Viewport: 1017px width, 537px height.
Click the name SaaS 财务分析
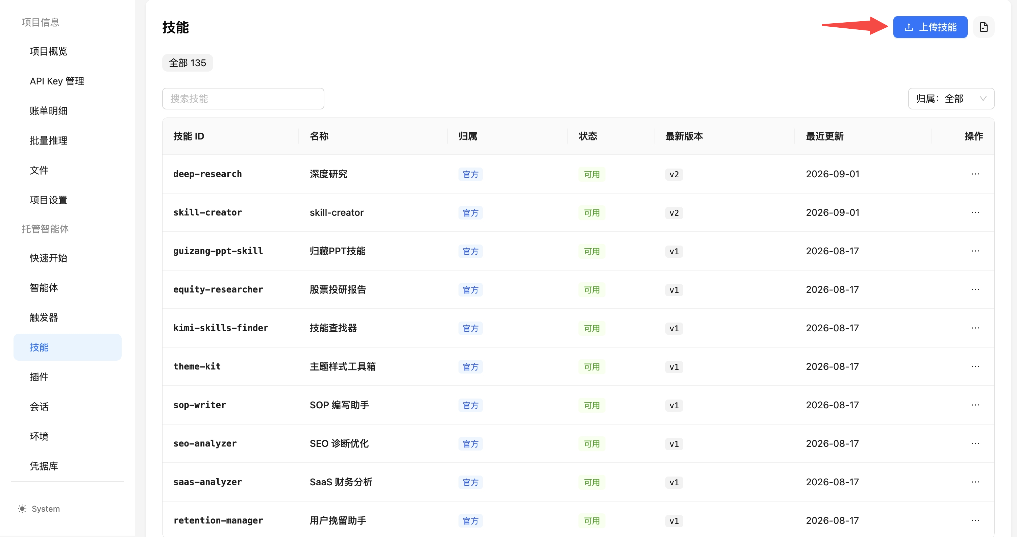point(341,482)
